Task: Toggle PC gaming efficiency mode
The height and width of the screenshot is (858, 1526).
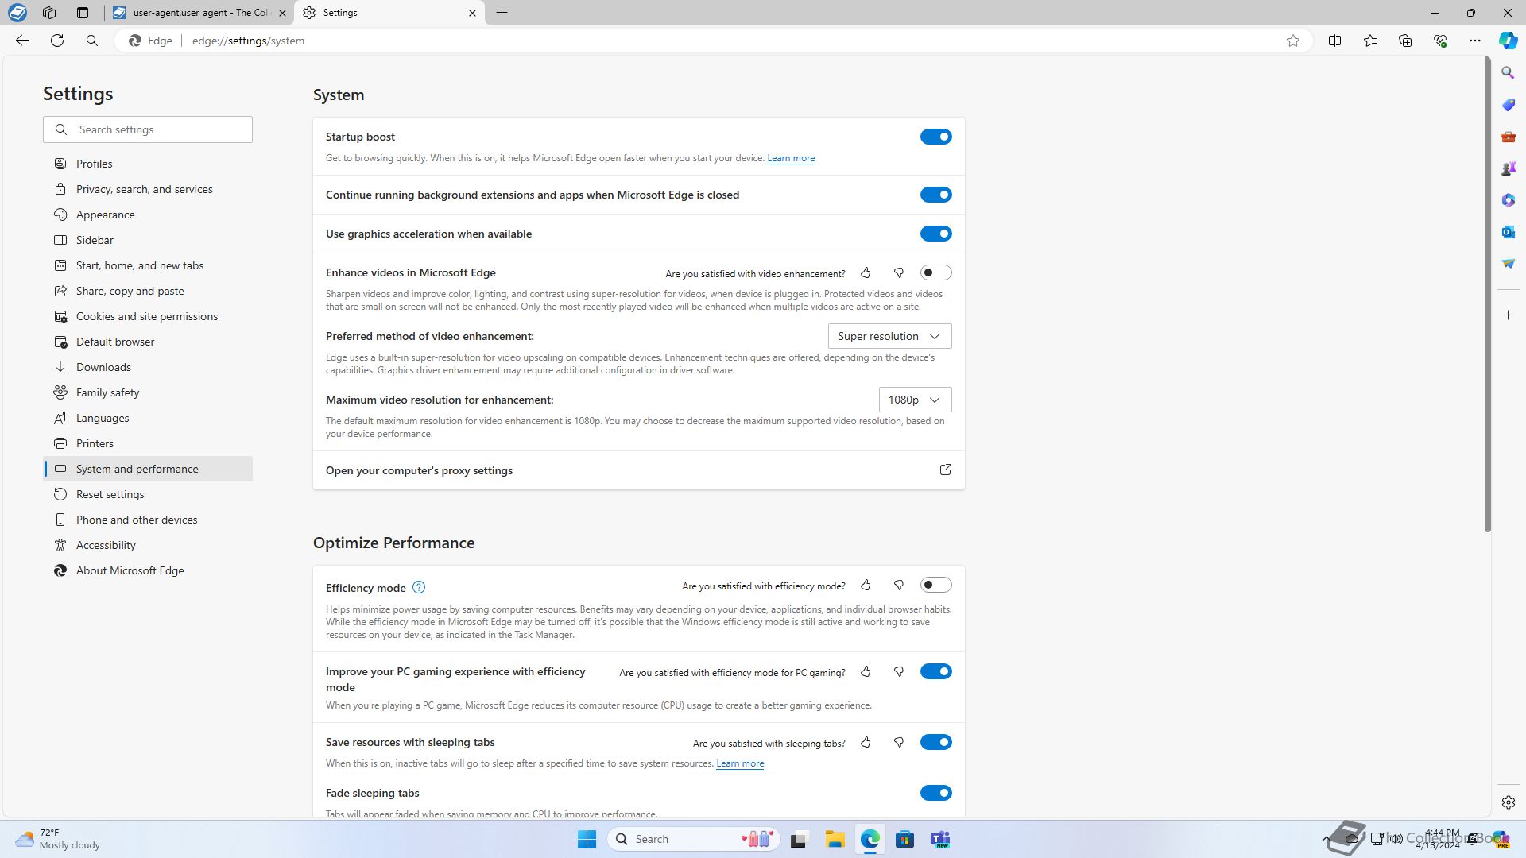Action: point(935,672)
